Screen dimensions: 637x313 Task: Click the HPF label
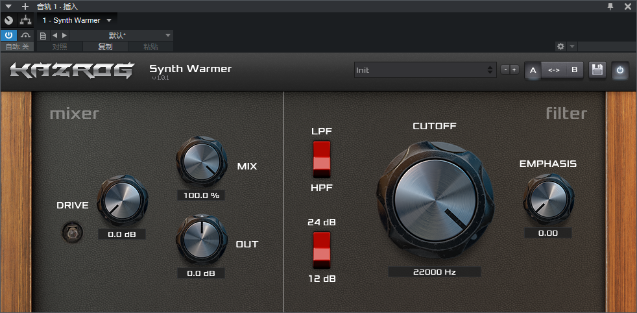pyautogui.click(x=322, y=188)
